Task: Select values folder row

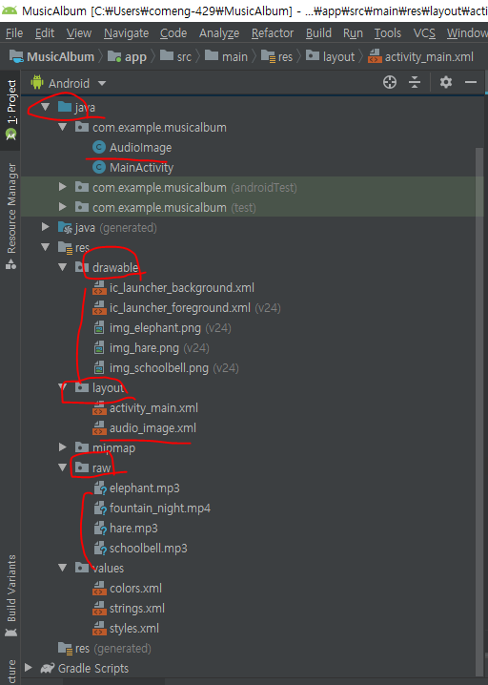Action: point(254,568)
